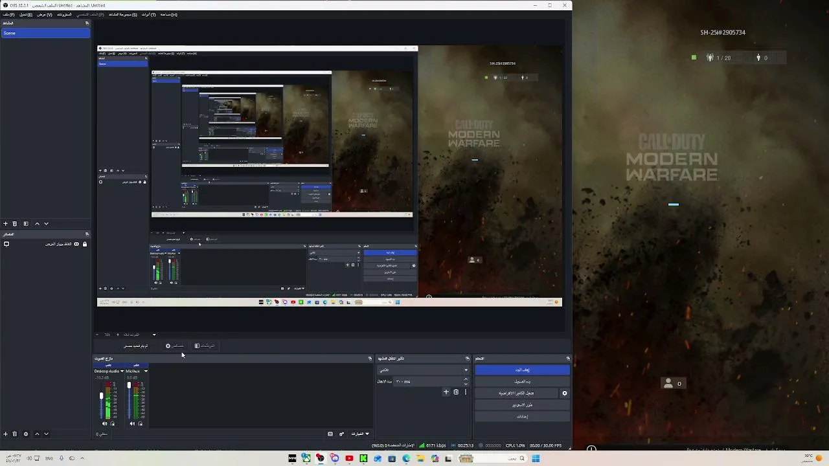Toggle Studio Mode in Controls
This screenshot has width=829, height=466.
[x=522, y=405]
